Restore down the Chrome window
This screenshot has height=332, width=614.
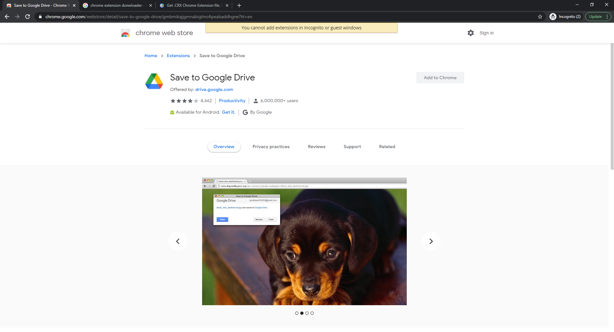click(x=592, y=5)
